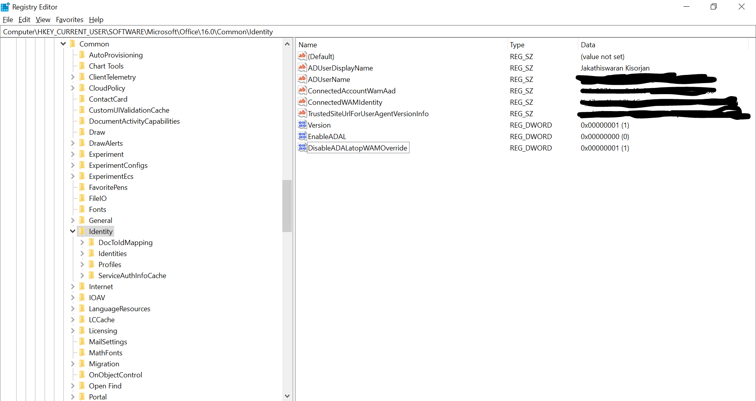Collapse the Common key
The width and height of the screenshot is (756, 401).
[x=63, y=44]
